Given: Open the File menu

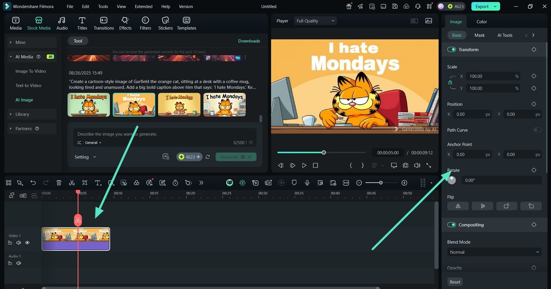Looking at the screenshot, I should [70, 6].
